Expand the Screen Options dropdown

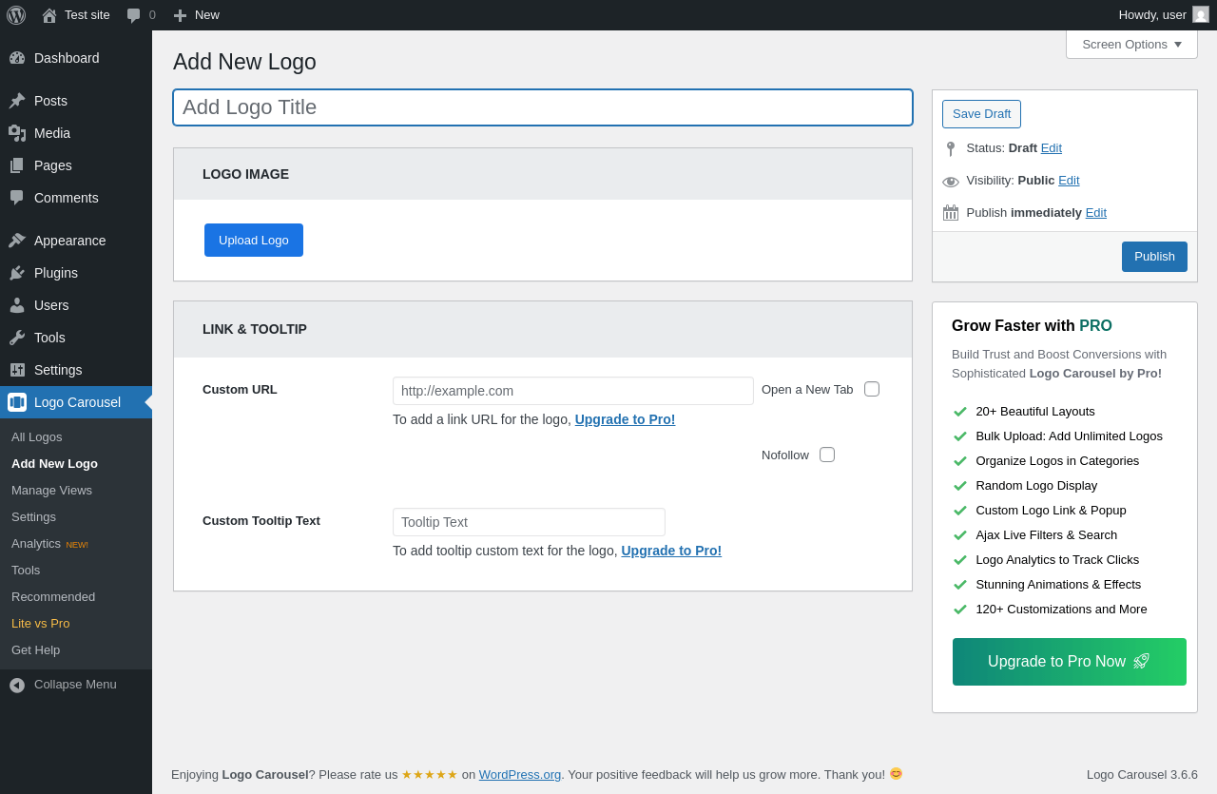click(x=1131, y=44)
